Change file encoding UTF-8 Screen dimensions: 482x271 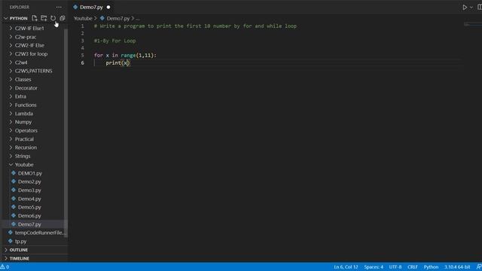pyautogui.click(x=395, y=266)
